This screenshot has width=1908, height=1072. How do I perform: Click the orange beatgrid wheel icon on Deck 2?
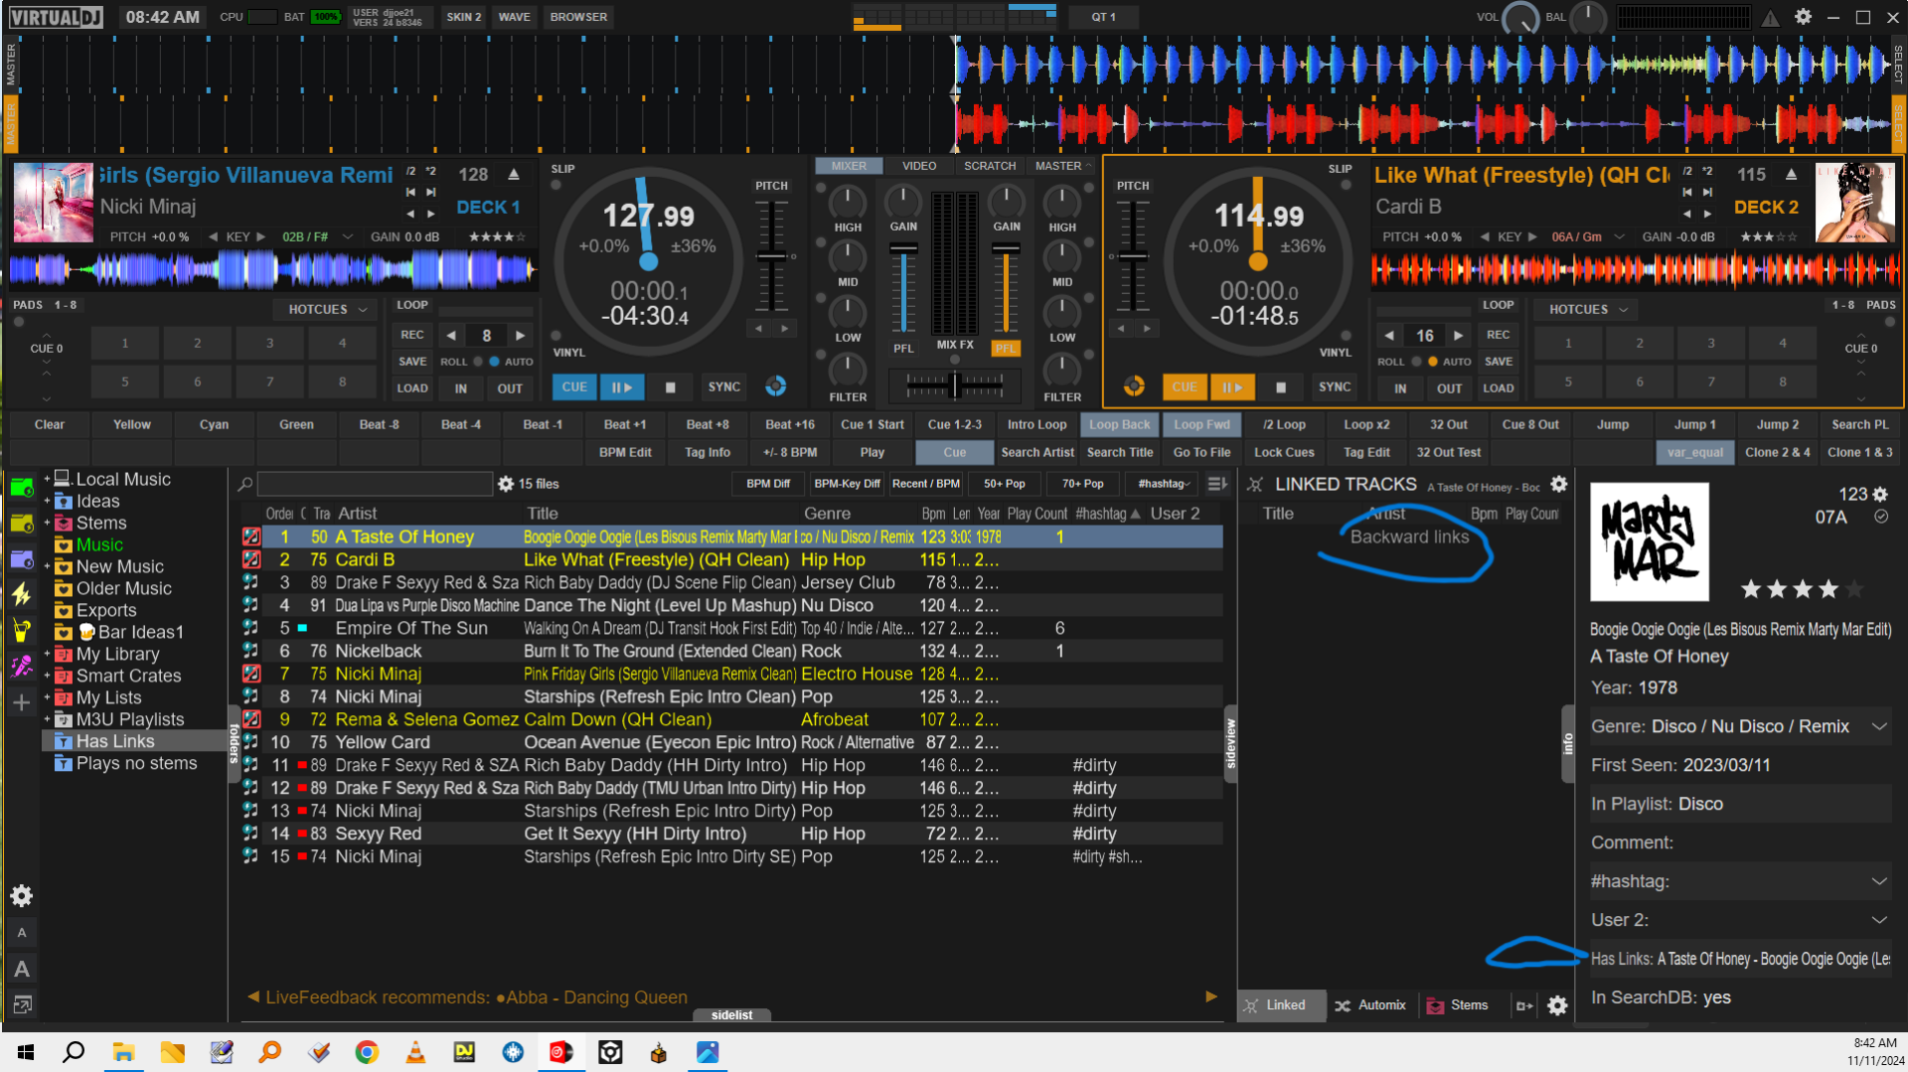point(1134,386)
